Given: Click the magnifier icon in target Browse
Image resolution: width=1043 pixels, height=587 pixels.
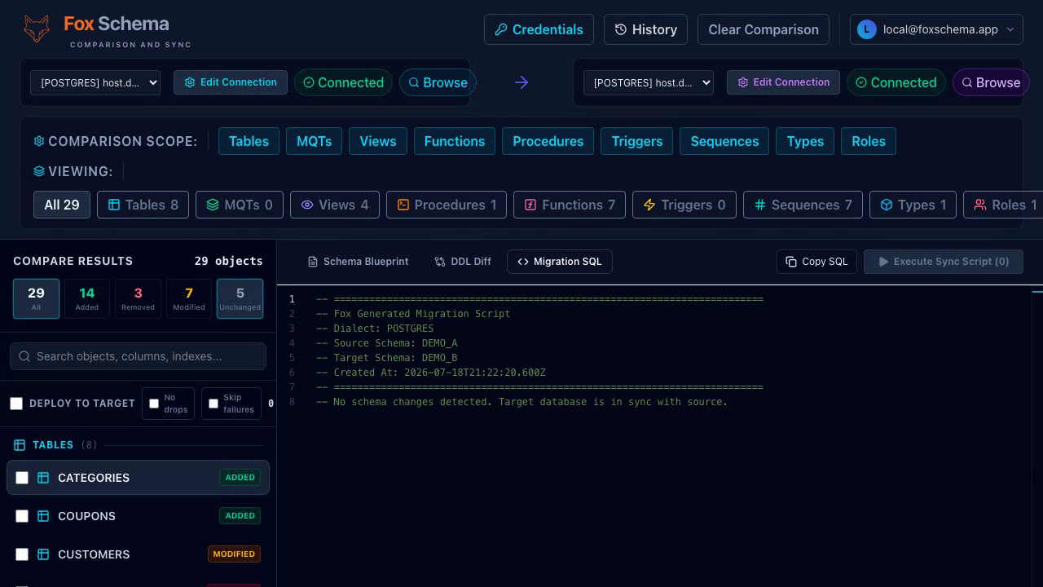Looking at the screenshot, I should [967, 82].
